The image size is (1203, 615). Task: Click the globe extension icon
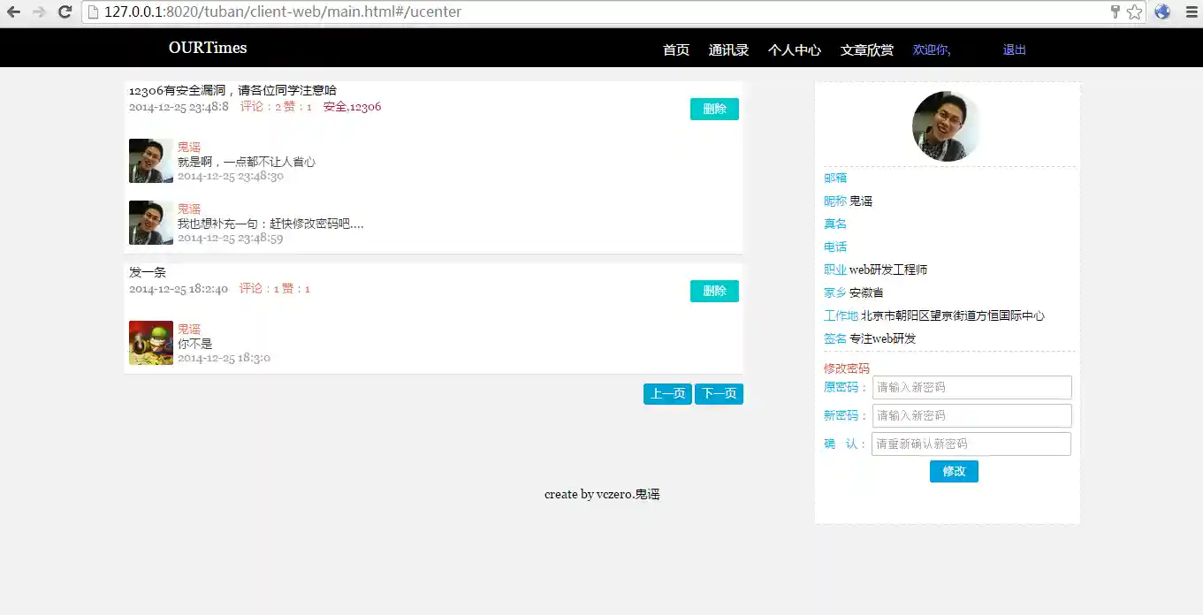pos(1162,12)
